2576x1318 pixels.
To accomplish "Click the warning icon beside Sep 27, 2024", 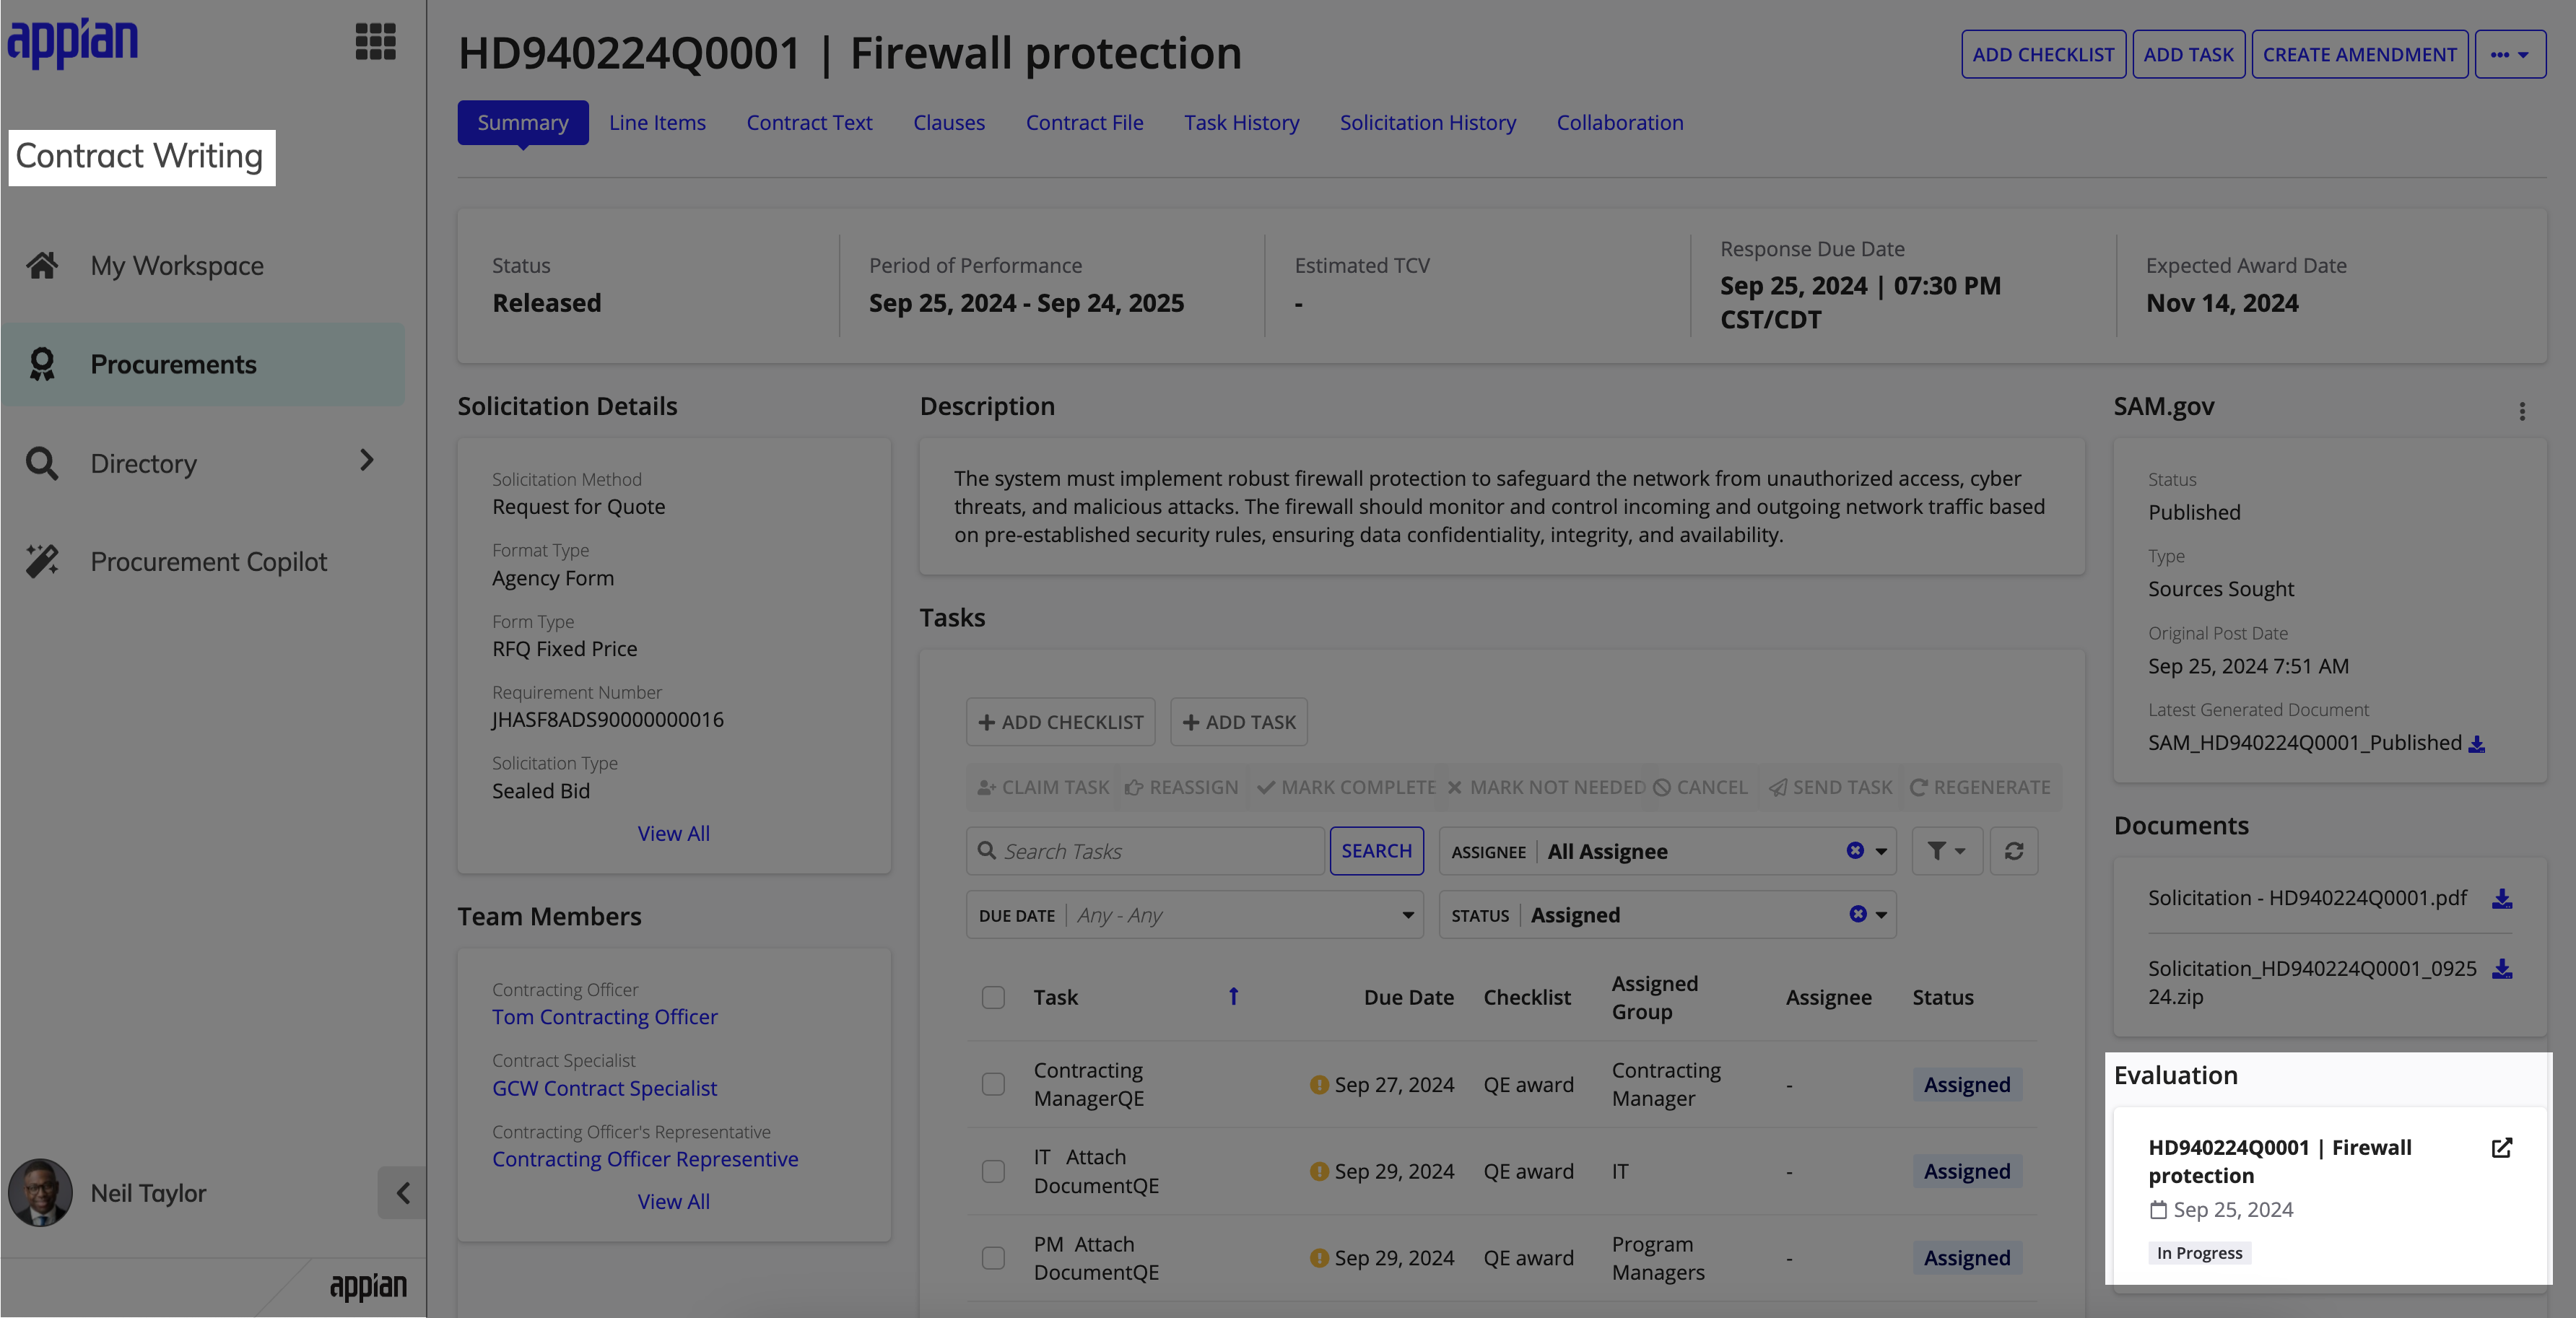I will point(1318,1085).
